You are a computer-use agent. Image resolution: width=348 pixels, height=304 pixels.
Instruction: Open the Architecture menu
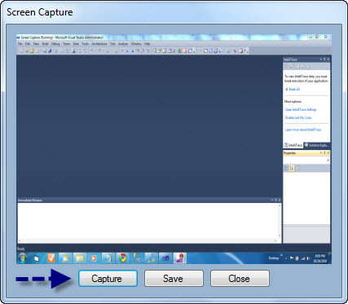pyautogui.click(x=99, y=44)
